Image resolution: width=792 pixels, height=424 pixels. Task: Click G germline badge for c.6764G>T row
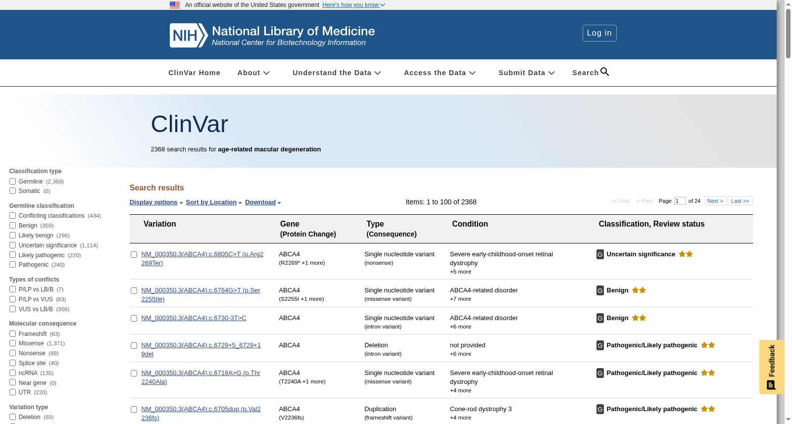tap(600, 290)
